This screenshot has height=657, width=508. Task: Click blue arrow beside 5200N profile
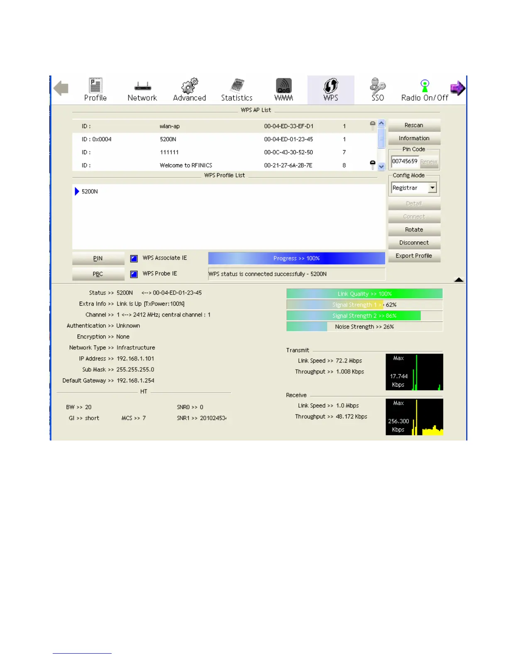[x=77, y=191]
